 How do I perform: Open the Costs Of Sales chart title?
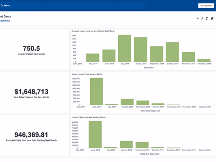(x=89, y=117)
